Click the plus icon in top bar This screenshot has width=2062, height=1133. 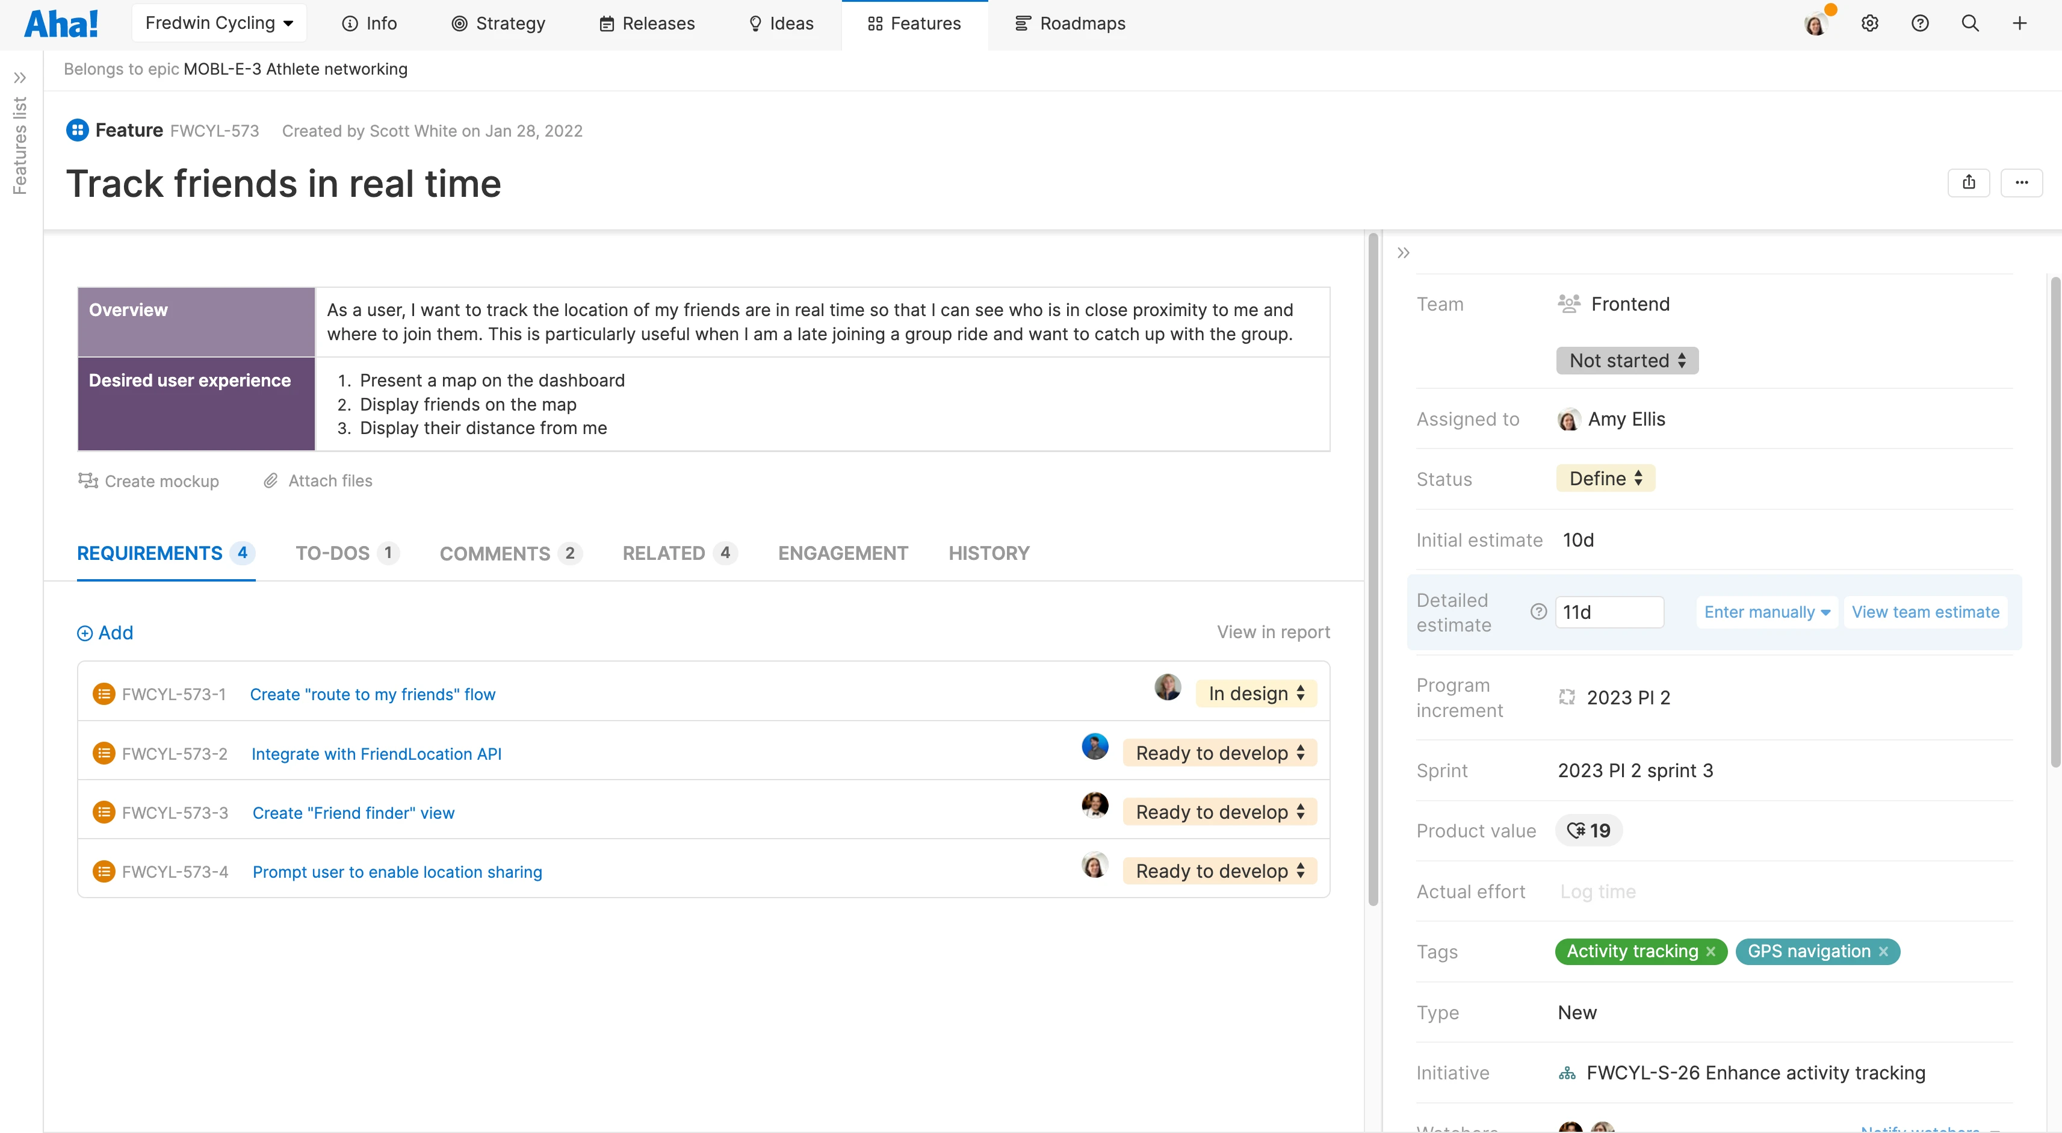click(x=2020, y=23)
